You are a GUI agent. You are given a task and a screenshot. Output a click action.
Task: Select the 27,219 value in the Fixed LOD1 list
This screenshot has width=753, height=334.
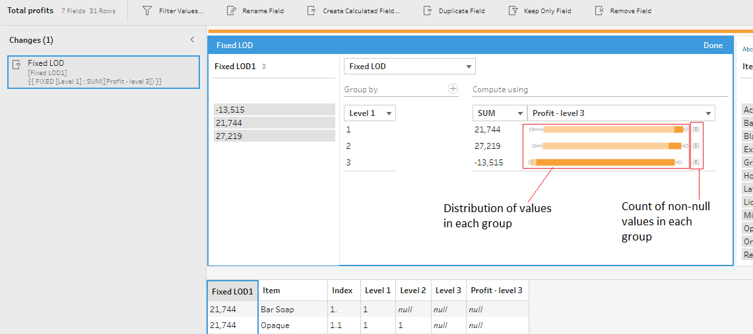click(x=275, y=136)
